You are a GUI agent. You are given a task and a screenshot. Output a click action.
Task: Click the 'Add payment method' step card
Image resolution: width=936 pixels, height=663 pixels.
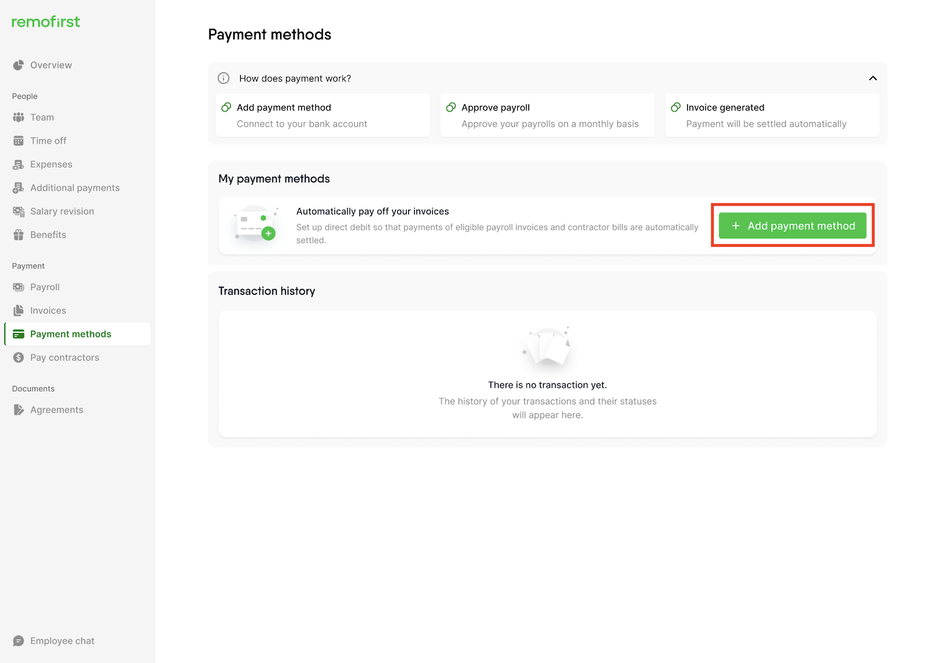click(322, 115)
